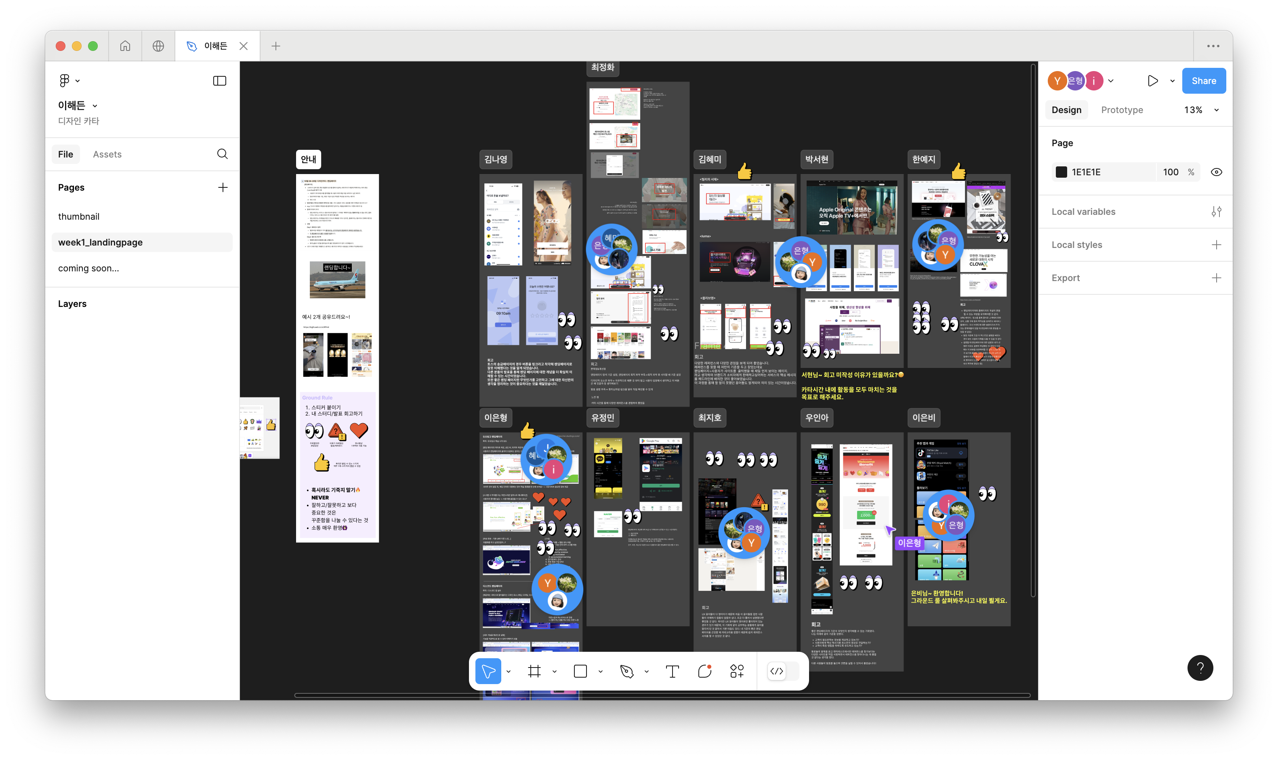
Task: Toggle the sidebar panel layout button
Action: 220,80
